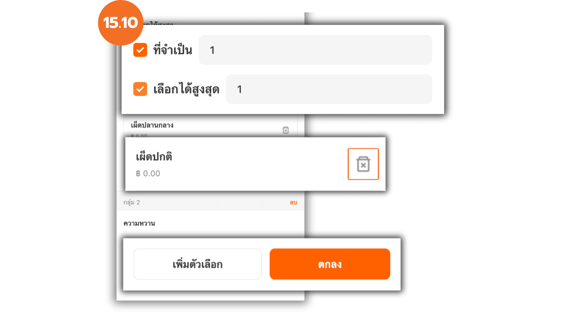Select the เผ็ดปกติ option name
Screen dimensions: 563x317
pos(154,156)
